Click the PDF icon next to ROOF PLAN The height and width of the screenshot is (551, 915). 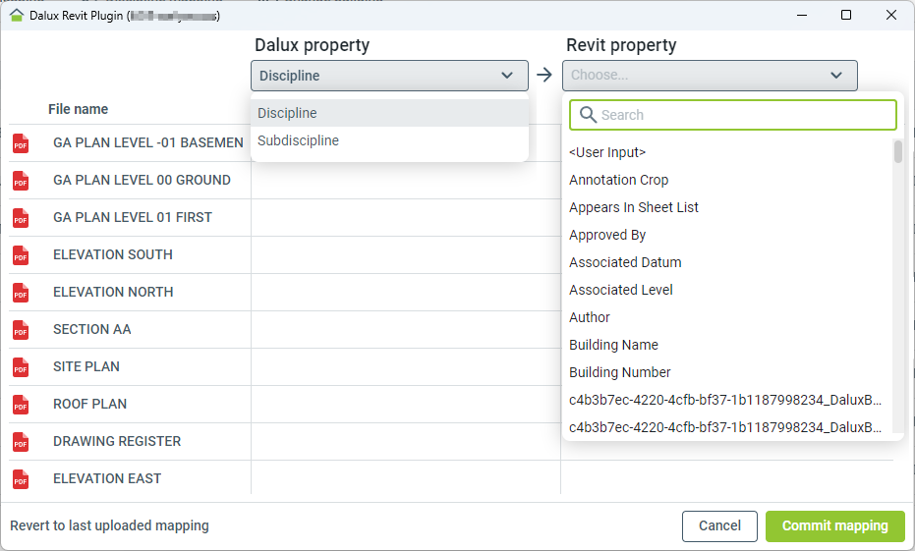point(21,405)
